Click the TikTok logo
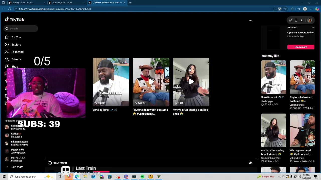321x180 pixels. (x=14, y=19)
